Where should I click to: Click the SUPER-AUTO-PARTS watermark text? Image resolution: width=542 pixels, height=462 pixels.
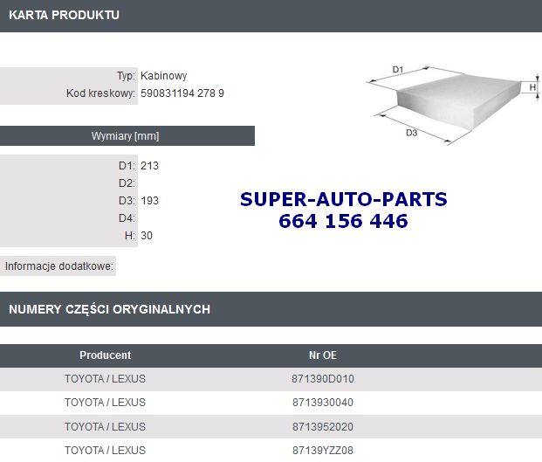[344, 199]
